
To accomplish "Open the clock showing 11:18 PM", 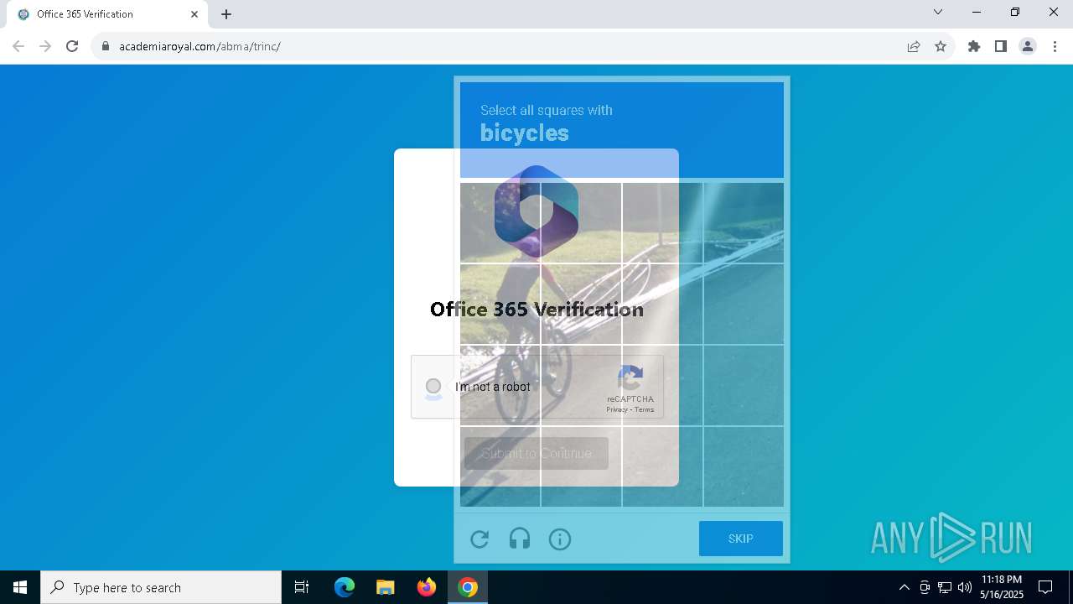I will point(1002,587).
